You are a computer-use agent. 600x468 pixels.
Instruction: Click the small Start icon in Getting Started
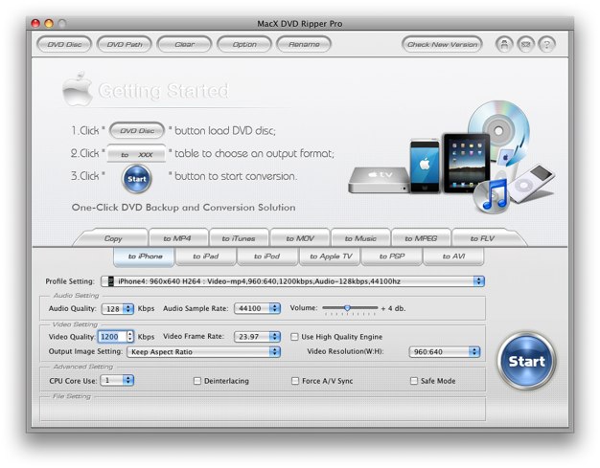pos(137,179)
